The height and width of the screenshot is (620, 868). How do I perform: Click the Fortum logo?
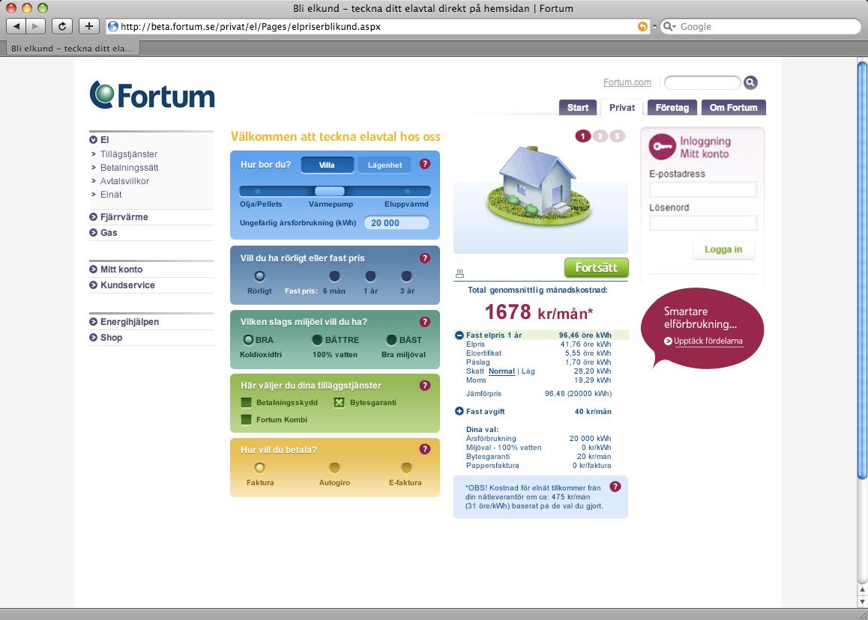(x=152, y=95)
